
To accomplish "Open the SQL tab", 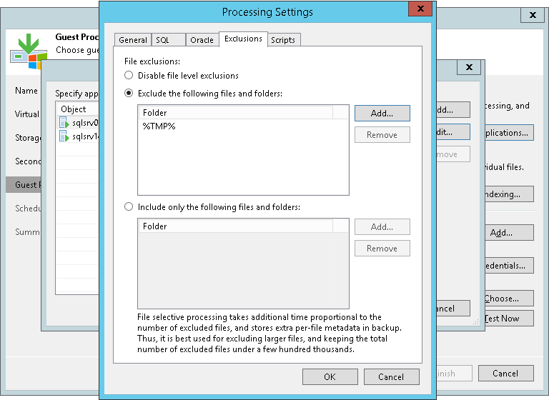I will click(x=169, y=40).
